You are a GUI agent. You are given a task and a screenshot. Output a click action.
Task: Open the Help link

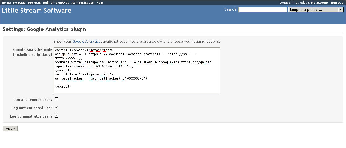(x=100, y=2)
